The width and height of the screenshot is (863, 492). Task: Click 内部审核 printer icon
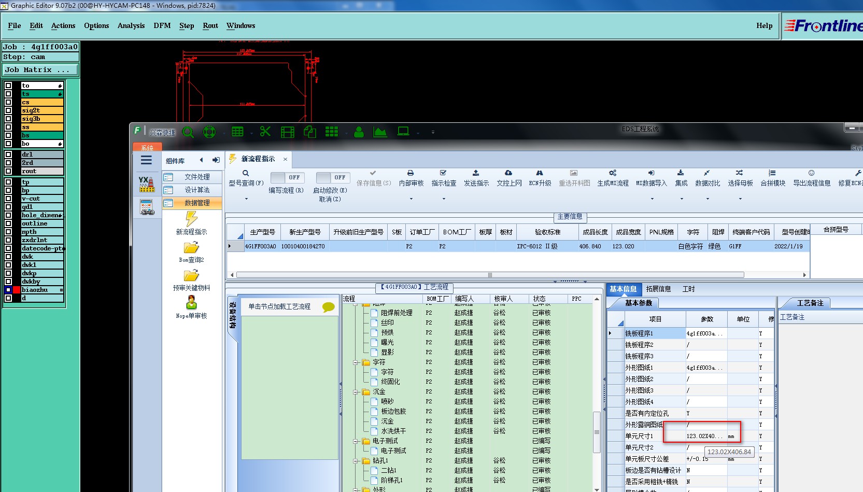411,173
